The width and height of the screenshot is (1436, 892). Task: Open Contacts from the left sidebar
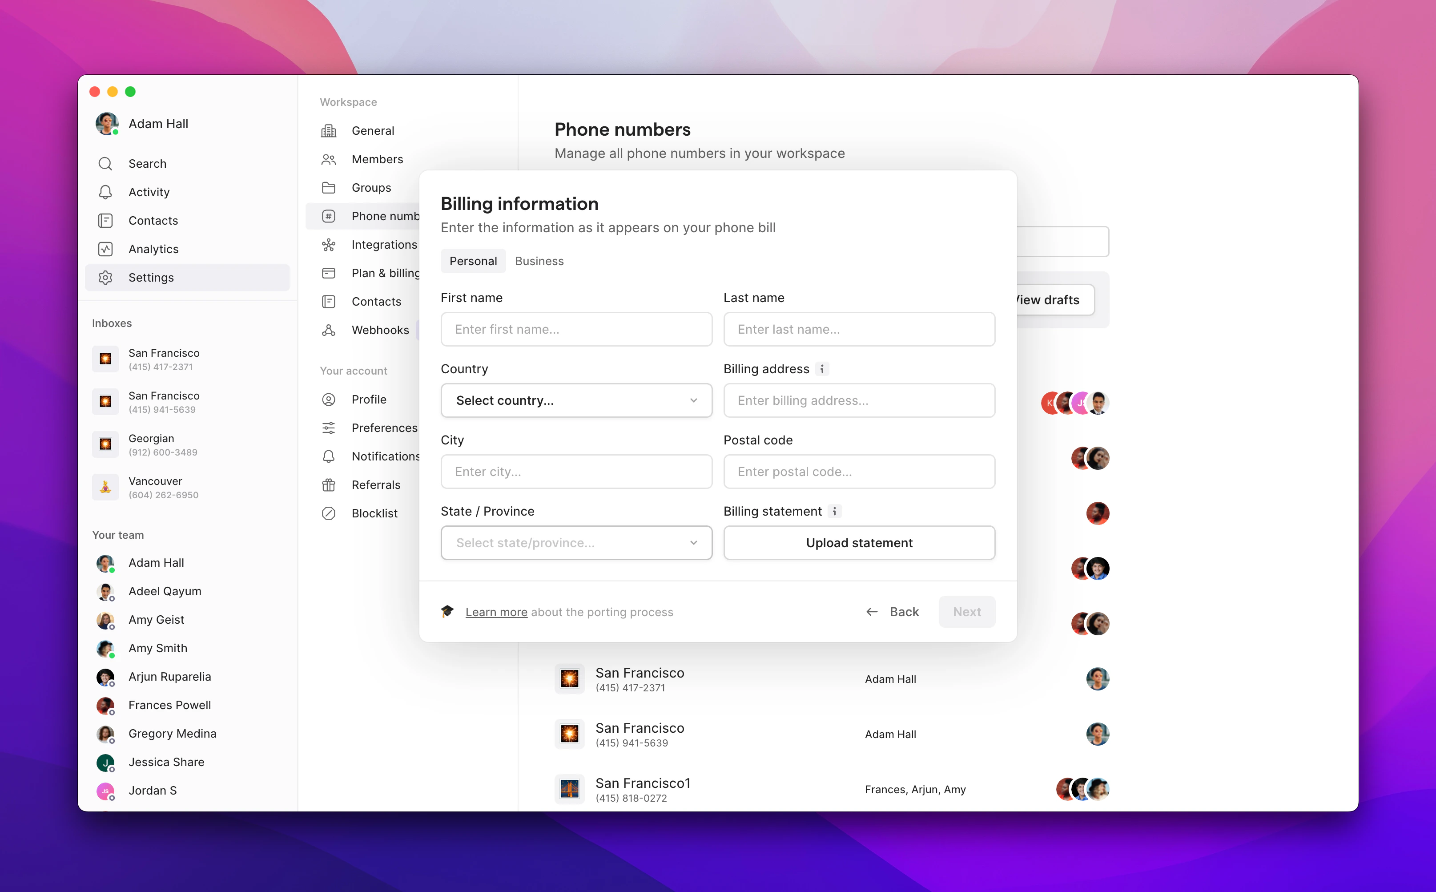[x=153, y=220]
